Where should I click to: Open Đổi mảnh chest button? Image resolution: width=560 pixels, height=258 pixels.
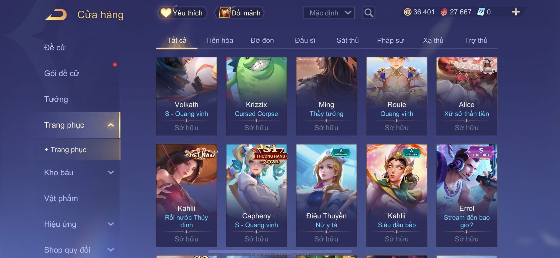(240, 13)
